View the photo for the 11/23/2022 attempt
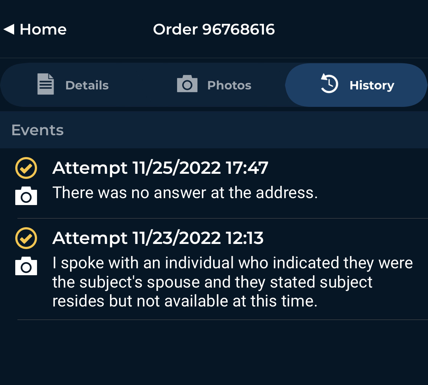Screen dimensions: 428x385 coord(26,266)
